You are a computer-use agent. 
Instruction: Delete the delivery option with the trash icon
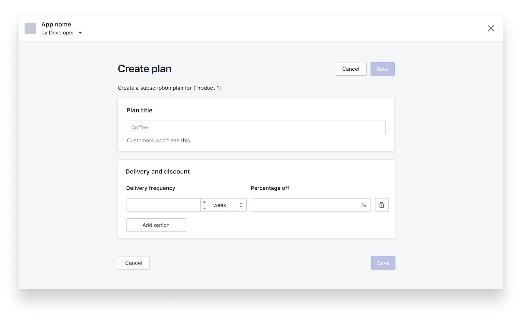(x=382, y=205)
